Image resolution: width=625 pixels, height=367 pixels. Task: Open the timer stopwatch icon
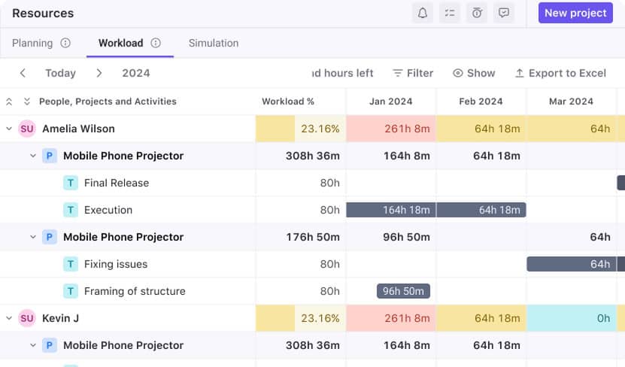tap(477, 13)
